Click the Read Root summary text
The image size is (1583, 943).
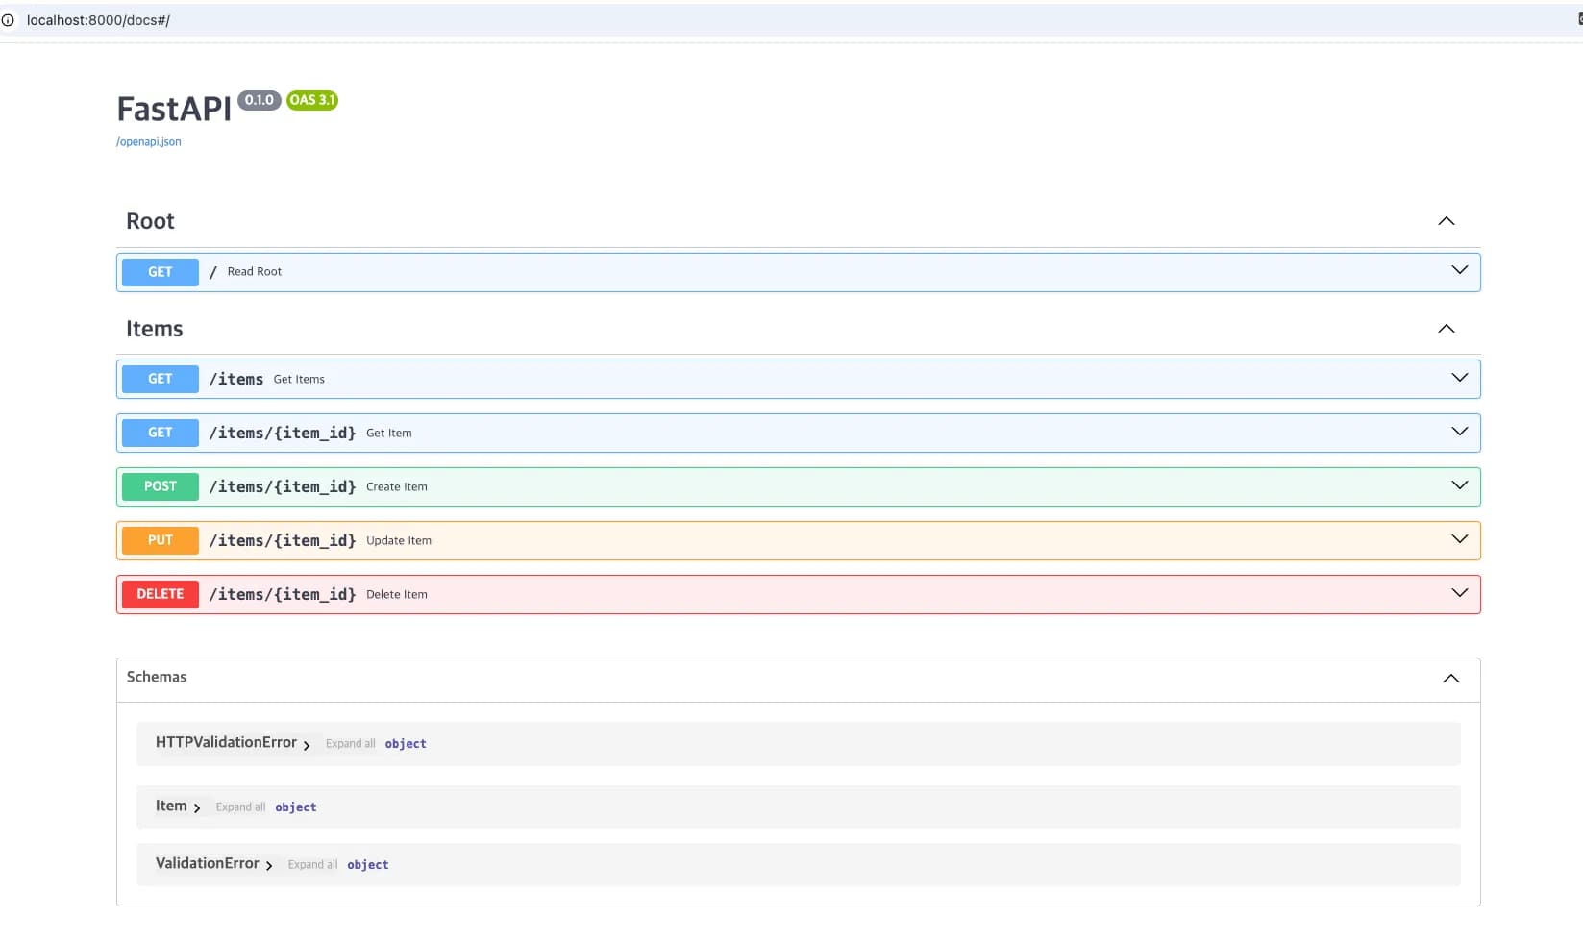click(255, 272)
